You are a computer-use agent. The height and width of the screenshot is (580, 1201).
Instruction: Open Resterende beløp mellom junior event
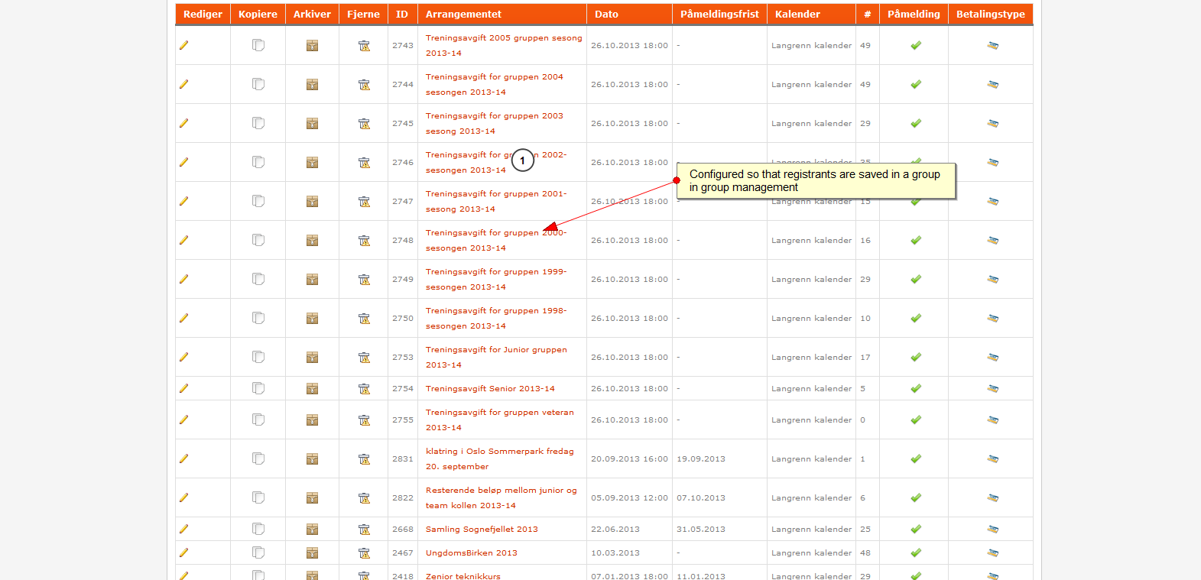[501, 497]
